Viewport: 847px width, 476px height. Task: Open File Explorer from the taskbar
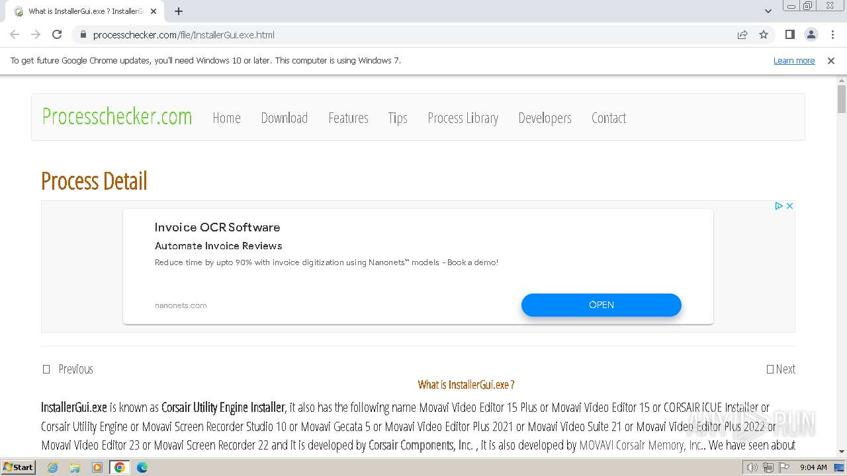pyautogui.click(x=75, y=467)
